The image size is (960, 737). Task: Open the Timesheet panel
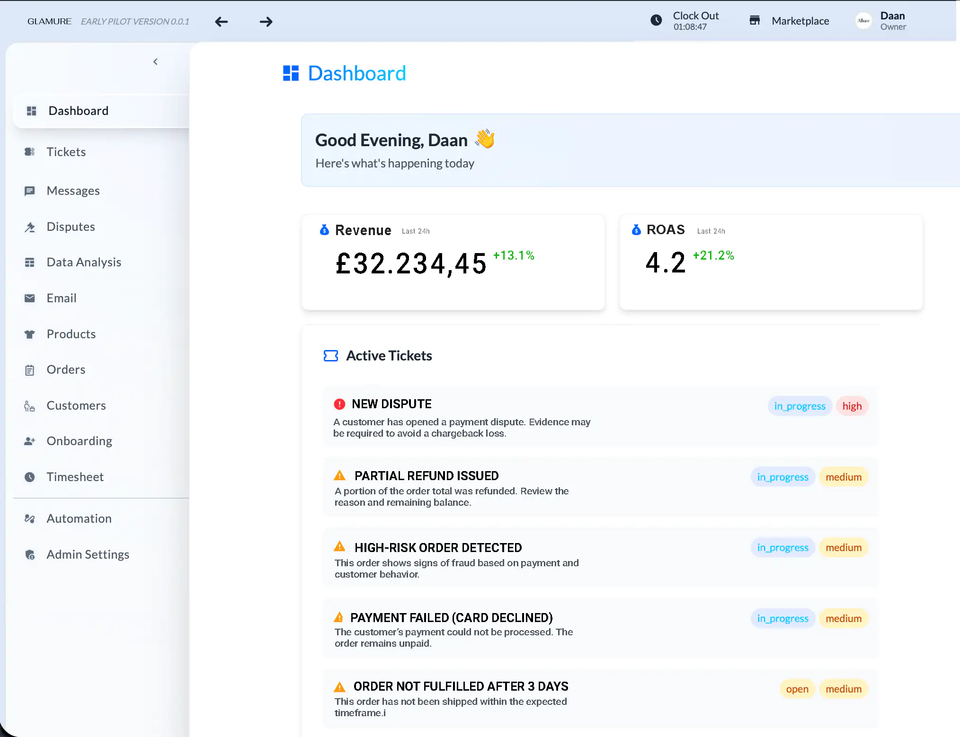pyautogui.click(x=75, y=477)
